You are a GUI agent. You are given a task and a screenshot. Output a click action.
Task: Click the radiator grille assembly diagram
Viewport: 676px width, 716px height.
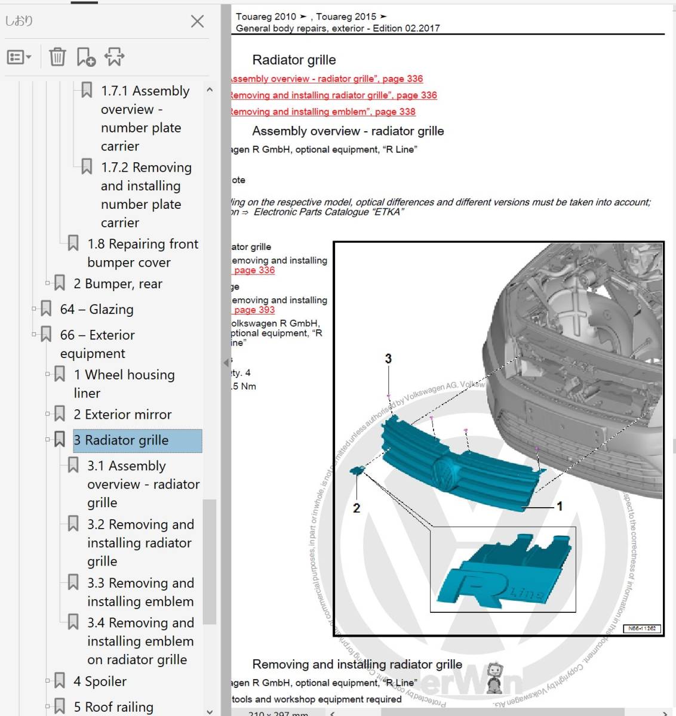coord(499,439)
